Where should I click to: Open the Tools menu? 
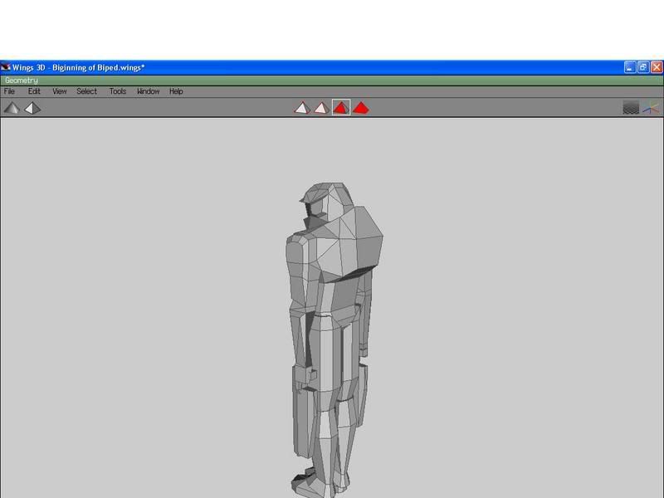coord(118,91)
